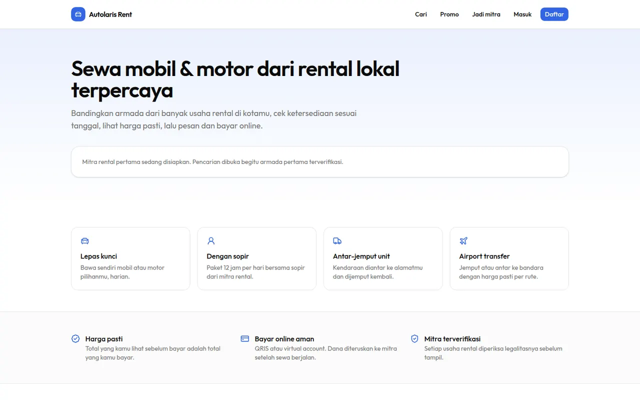
Task: Click 'Jemput atau antar ke bandara' description
Action: point(501,272)
